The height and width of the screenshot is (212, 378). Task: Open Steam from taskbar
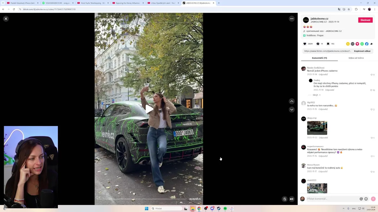tap(219, 208)
